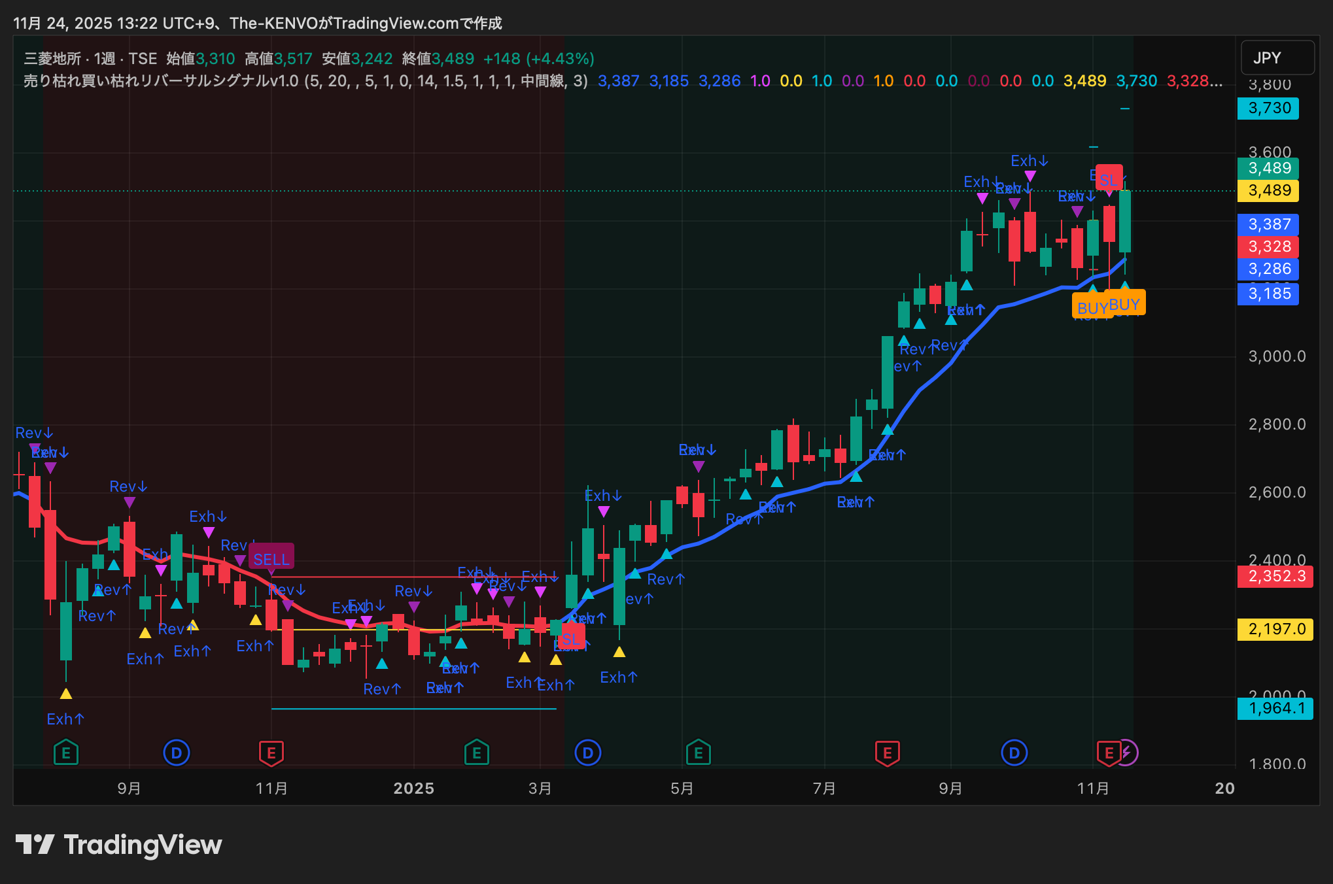Click the red 2,352.3 price label
Image resolution: width=1333 pixels, height=884 pixels.
pos(1275,576)
